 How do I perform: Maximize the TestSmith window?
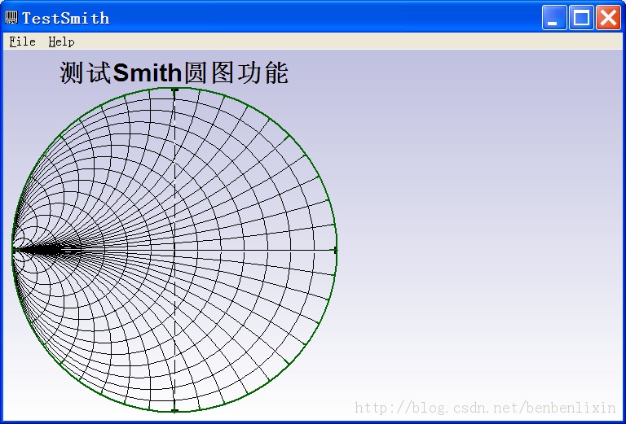tap(581, 17)
